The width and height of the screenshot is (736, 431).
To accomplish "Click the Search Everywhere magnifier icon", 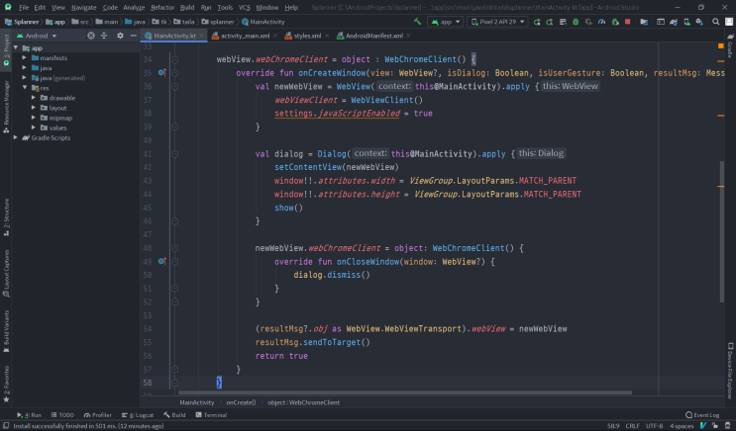I will (x=715, y=22).
